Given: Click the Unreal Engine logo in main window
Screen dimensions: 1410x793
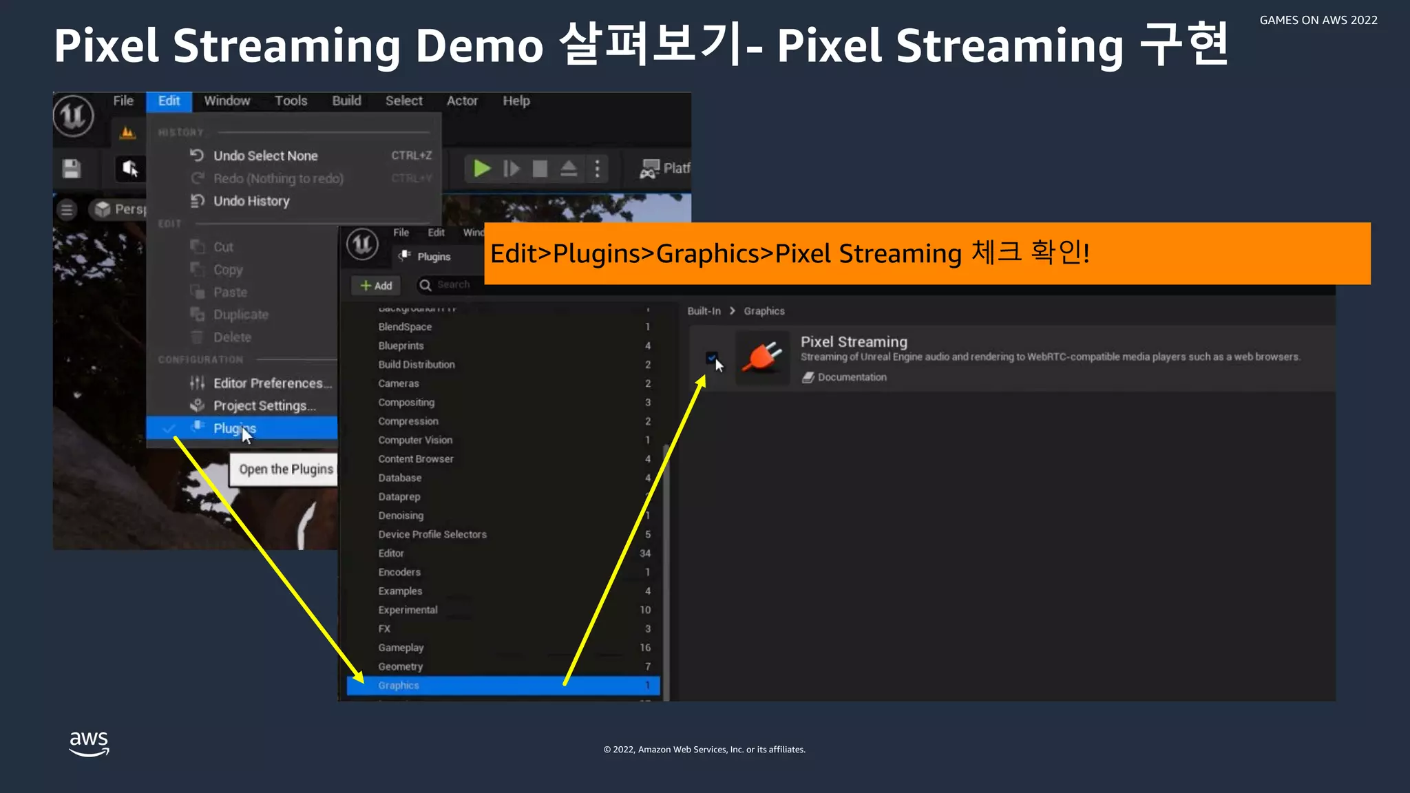Looking at the screenshot, I should (74, 116).
